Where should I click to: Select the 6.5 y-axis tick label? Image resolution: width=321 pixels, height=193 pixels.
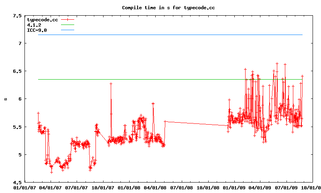[x=17, y=71]
